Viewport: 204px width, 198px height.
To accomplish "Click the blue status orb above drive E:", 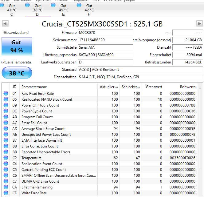I will 53,5.
